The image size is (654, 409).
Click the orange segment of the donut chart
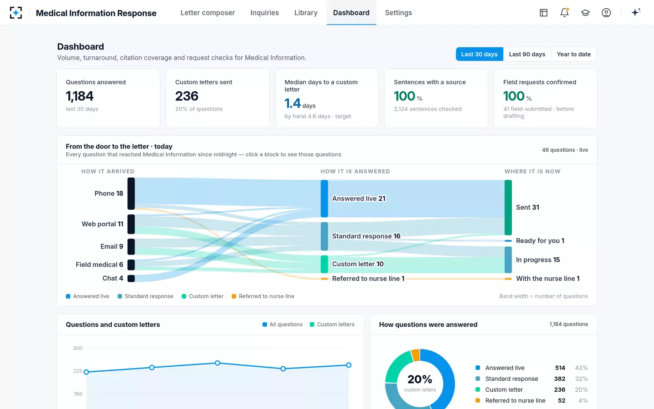(415, 355)
